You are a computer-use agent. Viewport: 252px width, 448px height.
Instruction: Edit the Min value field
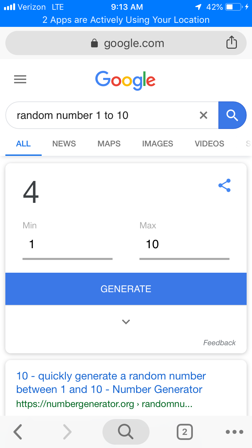click(x=67, y=244)
